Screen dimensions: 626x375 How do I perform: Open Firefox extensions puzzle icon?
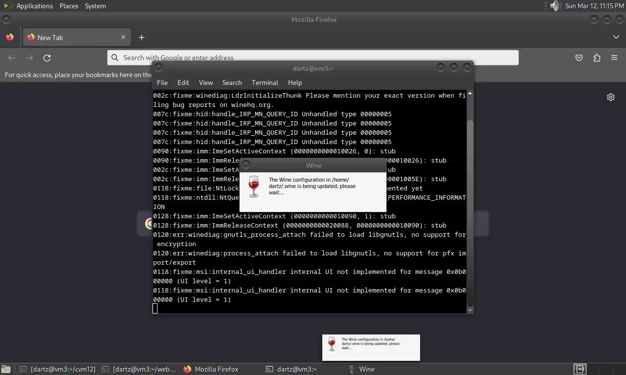tap(597, 58)
